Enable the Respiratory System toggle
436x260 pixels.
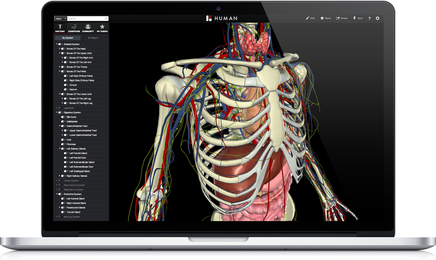click(60, 190)
